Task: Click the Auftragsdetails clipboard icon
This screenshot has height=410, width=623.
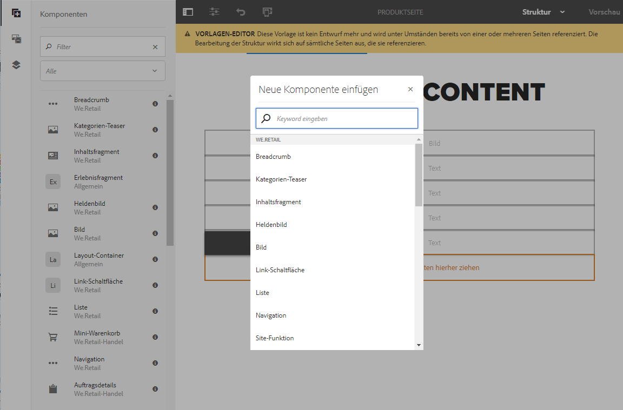Action: coord(53,389)
